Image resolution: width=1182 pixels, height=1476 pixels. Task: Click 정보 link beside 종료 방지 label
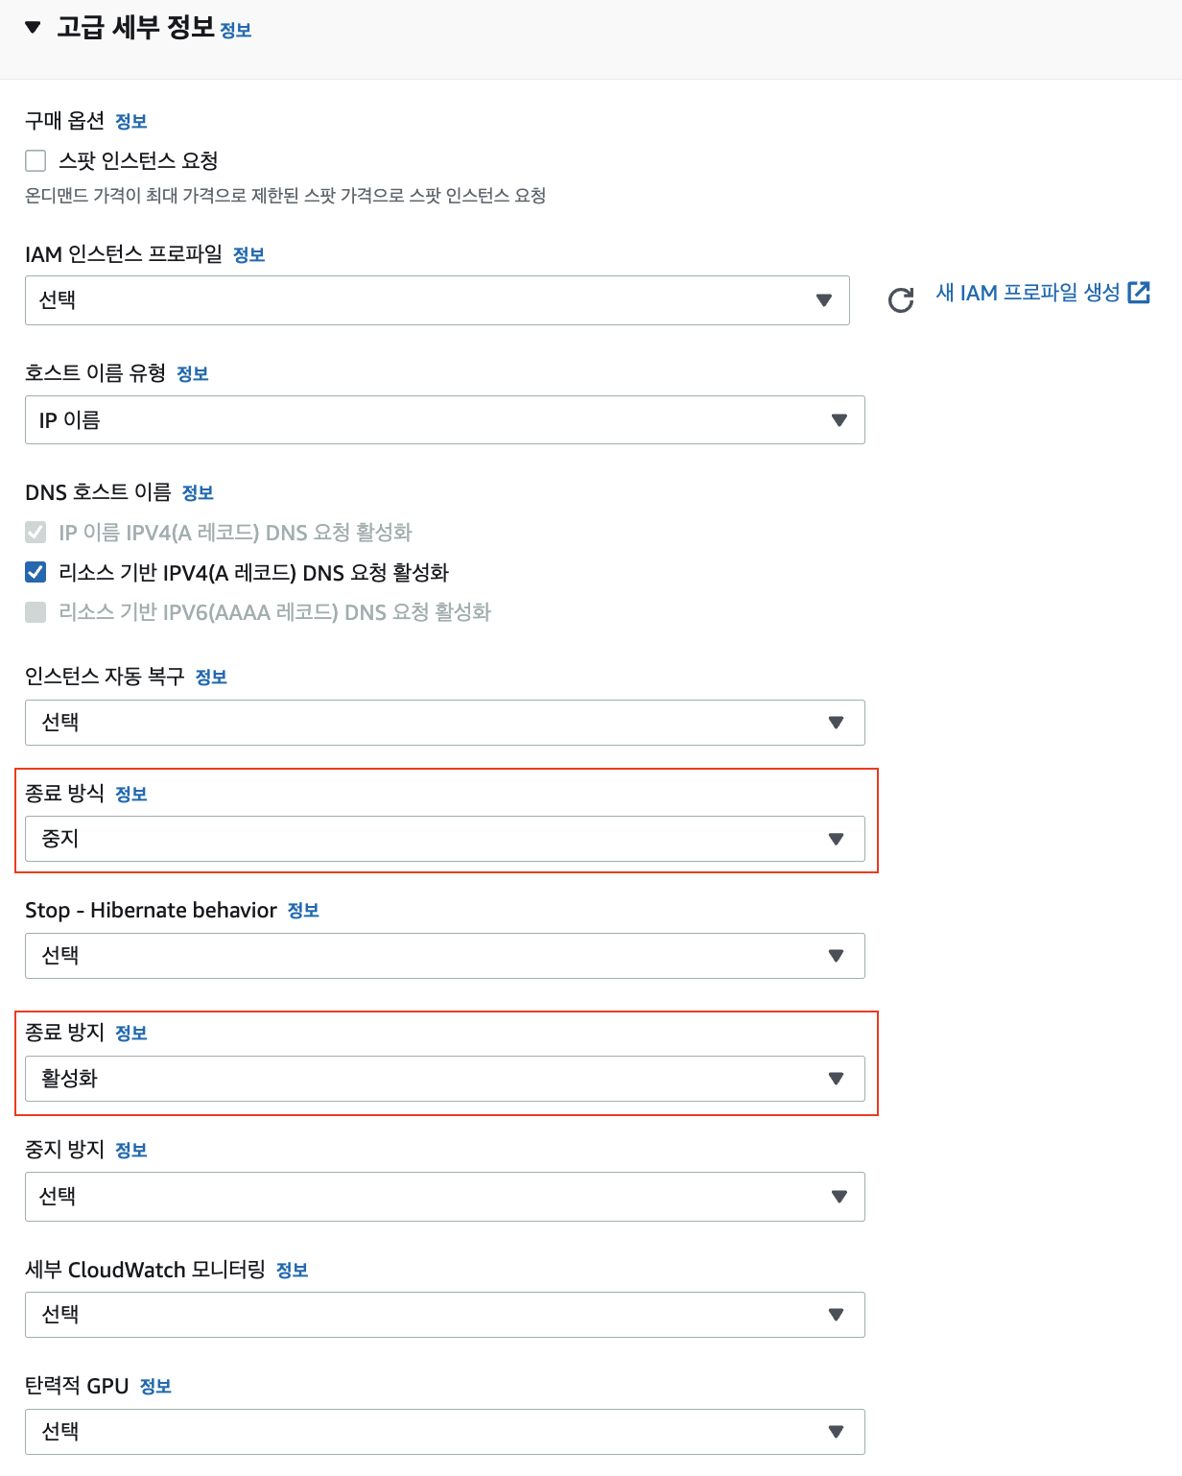pyautogui.click(x=130, y=1034)
